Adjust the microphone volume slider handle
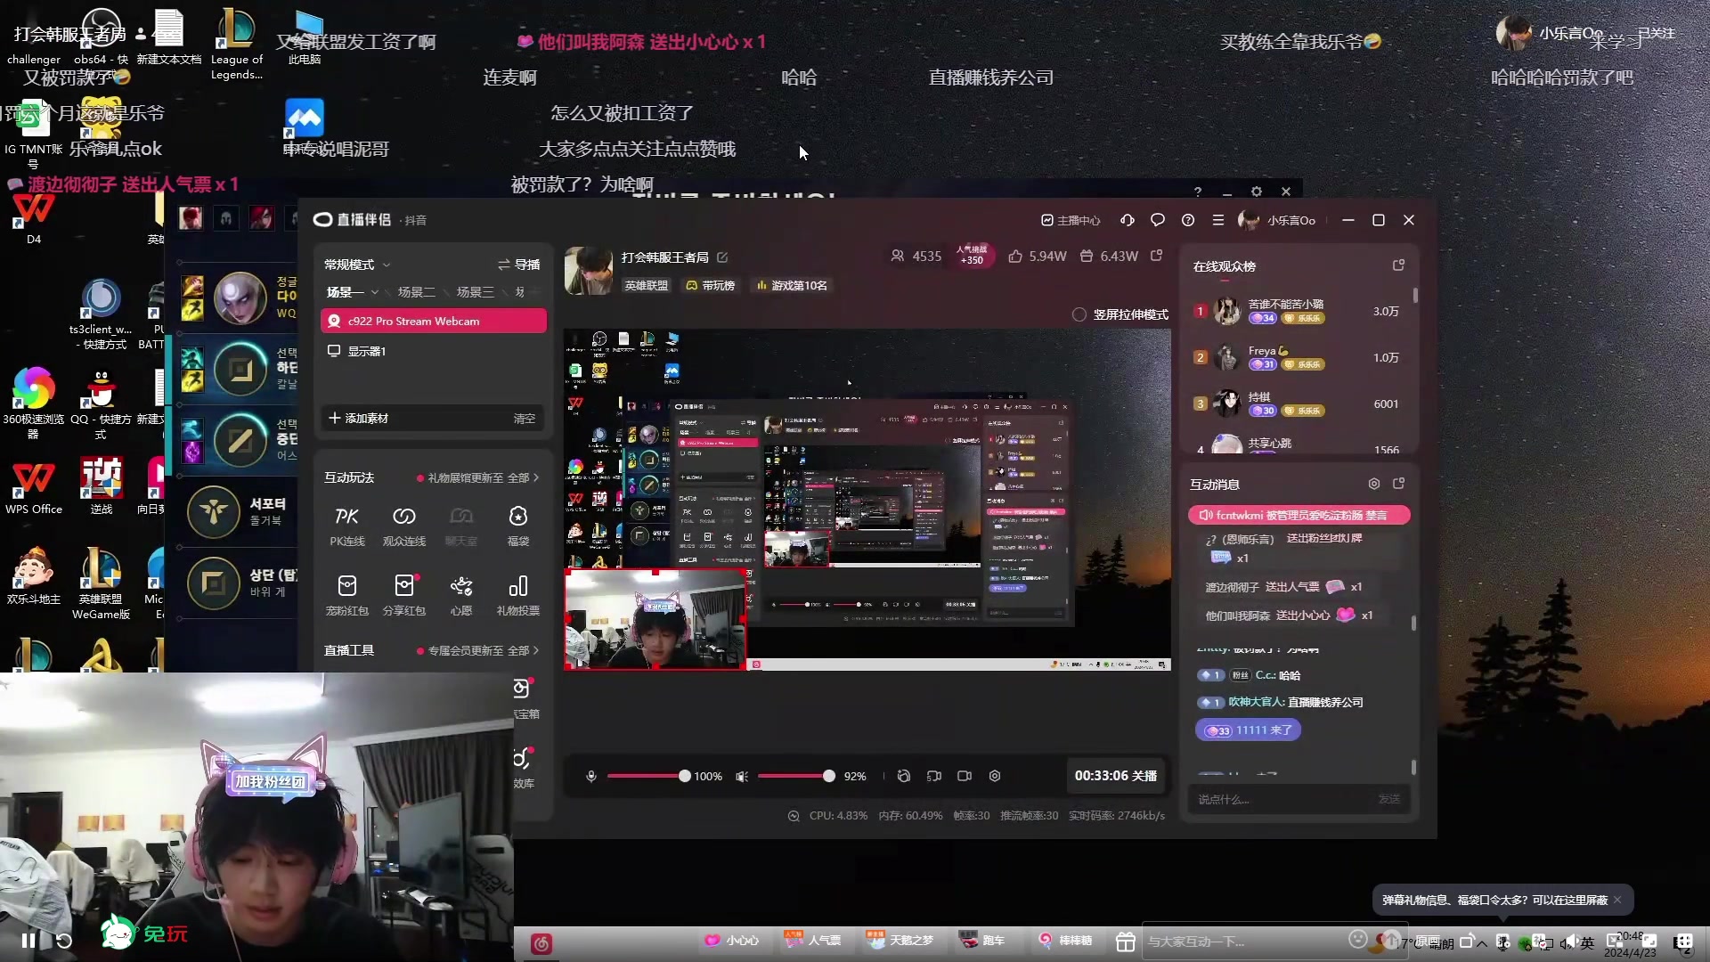This screenshot has height=962, width=1710. (x=684, y=777)
